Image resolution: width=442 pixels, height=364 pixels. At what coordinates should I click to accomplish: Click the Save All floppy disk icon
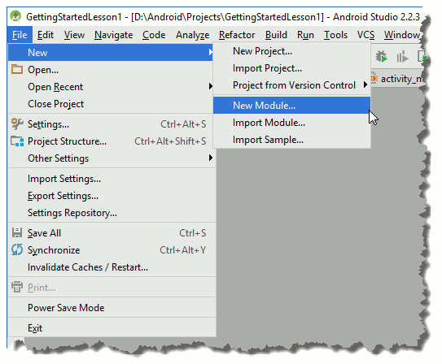(17, 232)
